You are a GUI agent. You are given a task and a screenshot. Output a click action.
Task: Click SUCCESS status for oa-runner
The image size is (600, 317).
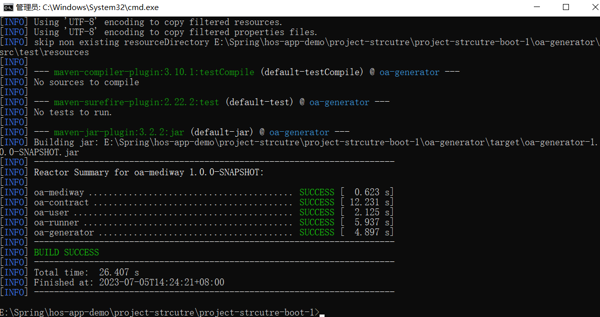coord(317,222)
